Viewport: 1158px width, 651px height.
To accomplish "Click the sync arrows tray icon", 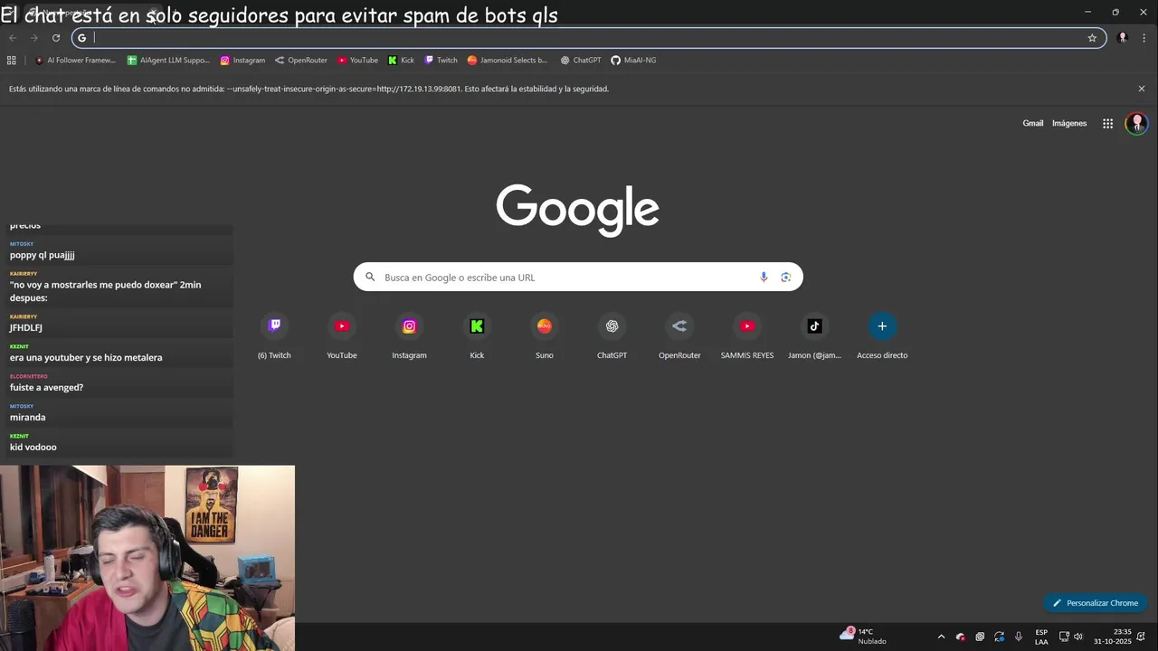I will pyautogui.click(x=999, y=637).
